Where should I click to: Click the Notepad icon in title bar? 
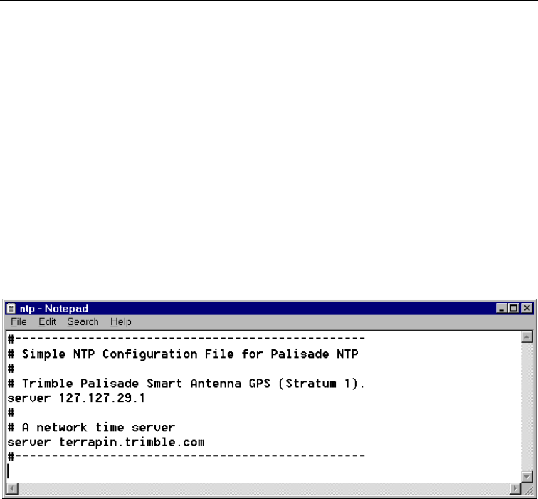pyautogui.click(x=11, y=308)
